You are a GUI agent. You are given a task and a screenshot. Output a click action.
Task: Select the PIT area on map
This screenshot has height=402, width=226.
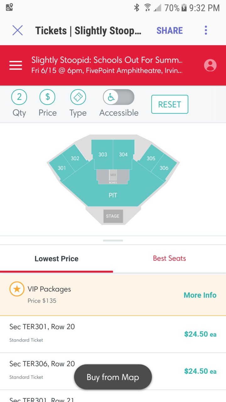[113, 195]
